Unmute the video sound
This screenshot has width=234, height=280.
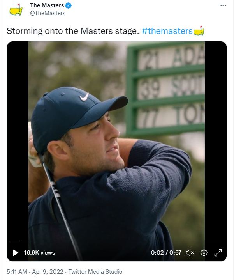click(190, 253)
